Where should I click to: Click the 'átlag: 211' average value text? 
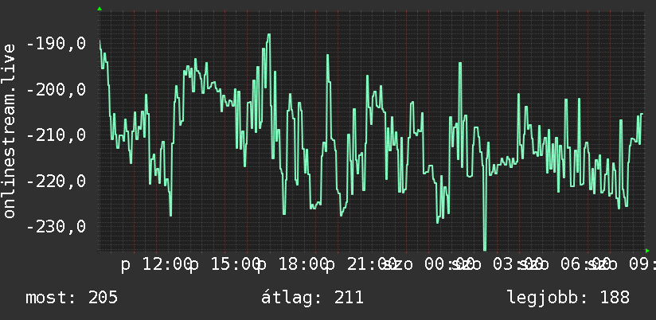click(x=312, y=298)
